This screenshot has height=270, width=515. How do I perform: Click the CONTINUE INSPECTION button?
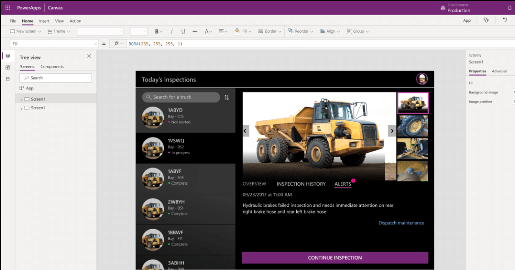pos(335,258)
